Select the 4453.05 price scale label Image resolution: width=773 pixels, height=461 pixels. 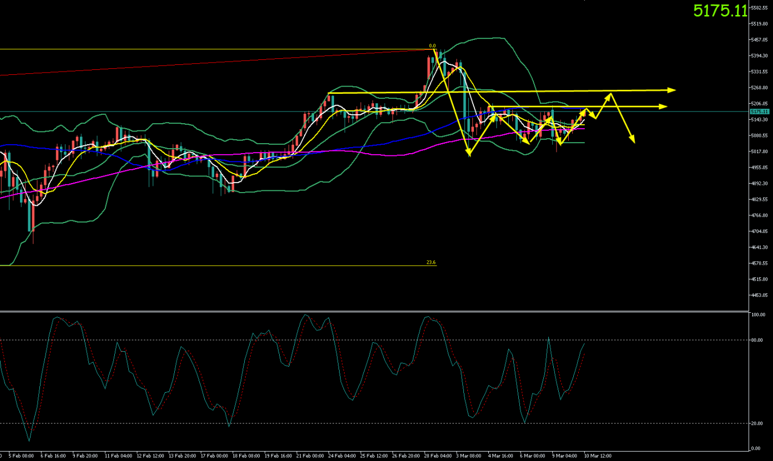[758, 295]
